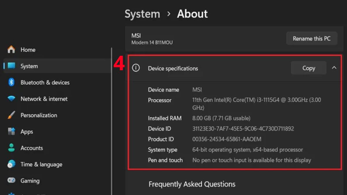
Task: Open Accounts settings
Action: click(x=58, y=148)
